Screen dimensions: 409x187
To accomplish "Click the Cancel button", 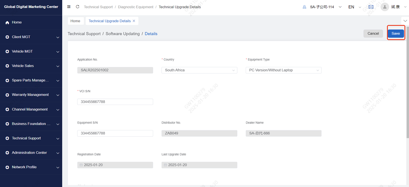I will tap(373, 33).
